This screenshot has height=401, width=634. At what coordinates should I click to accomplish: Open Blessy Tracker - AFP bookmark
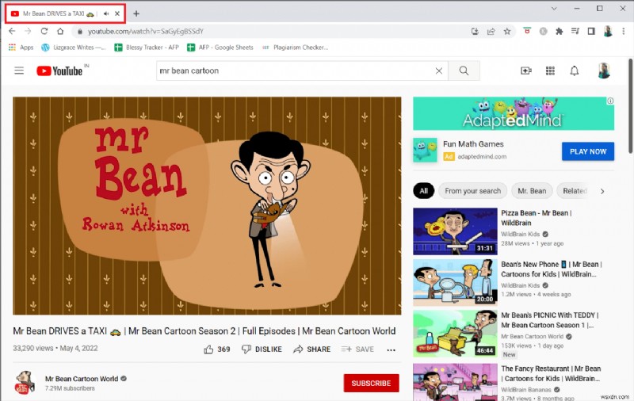point(147,48)
